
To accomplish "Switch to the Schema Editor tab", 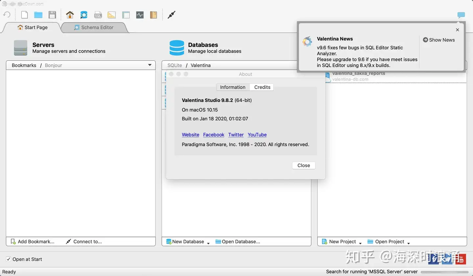I will click(x=94, y=27).
